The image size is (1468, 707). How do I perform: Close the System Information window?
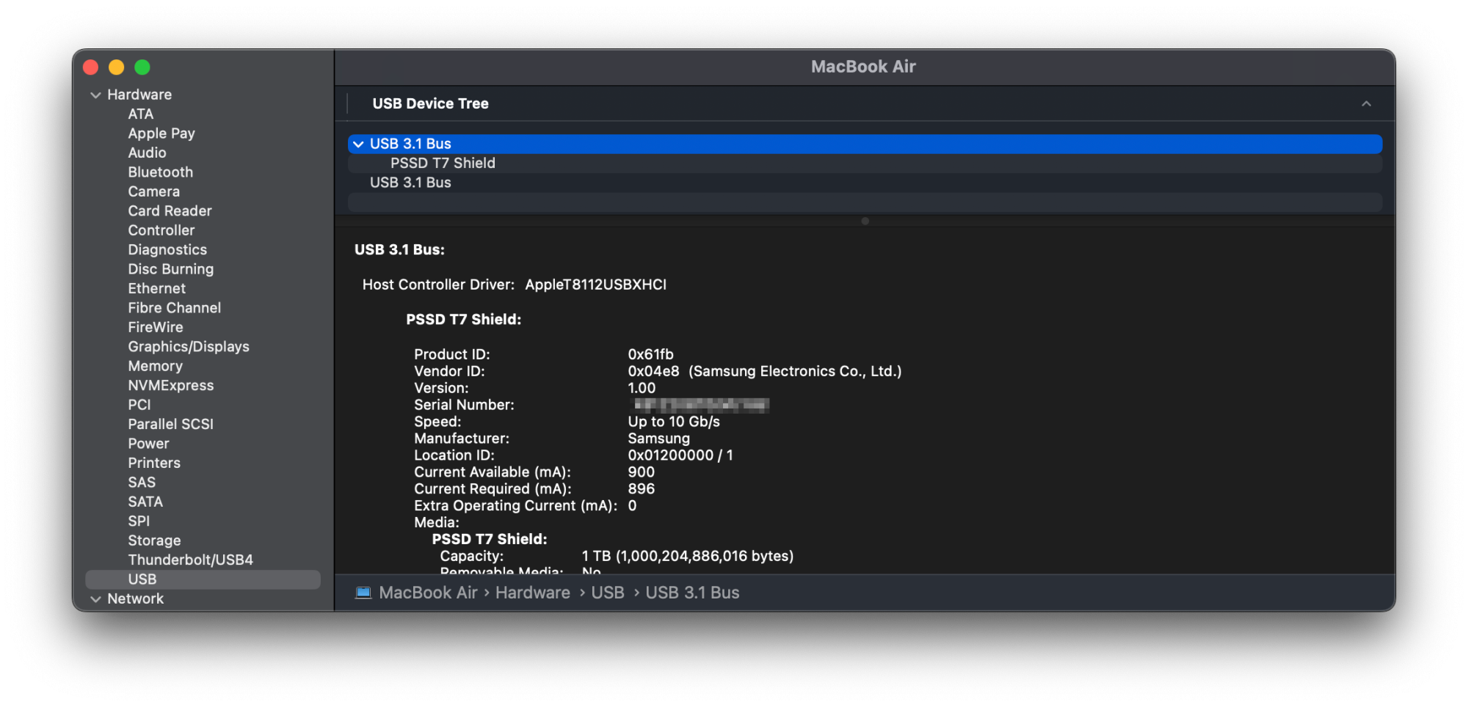tap(91, 67)
